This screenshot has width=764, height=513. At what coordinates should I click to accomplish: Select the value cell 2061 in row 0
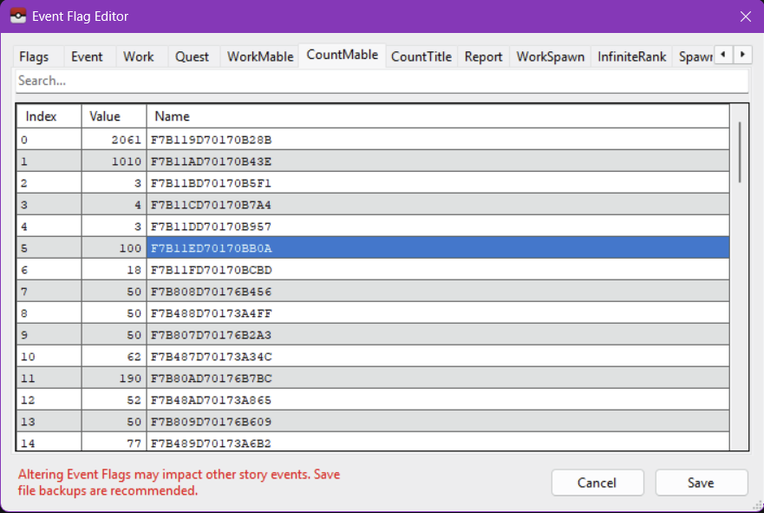click(114, 139)
